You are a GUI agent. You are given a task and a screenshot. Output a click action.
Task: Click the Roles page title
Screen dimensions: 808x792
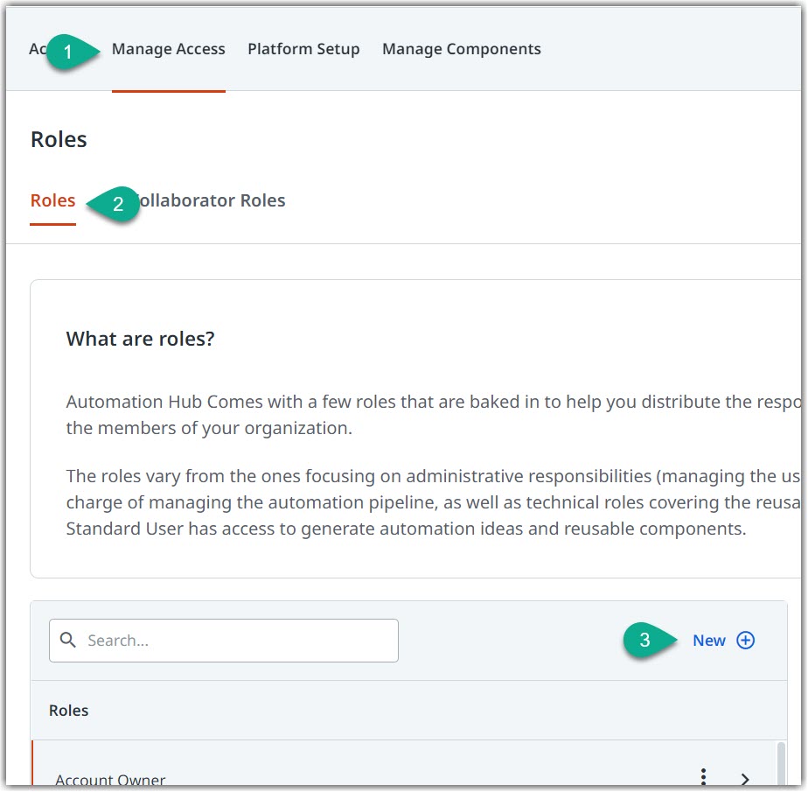point(59,139)
